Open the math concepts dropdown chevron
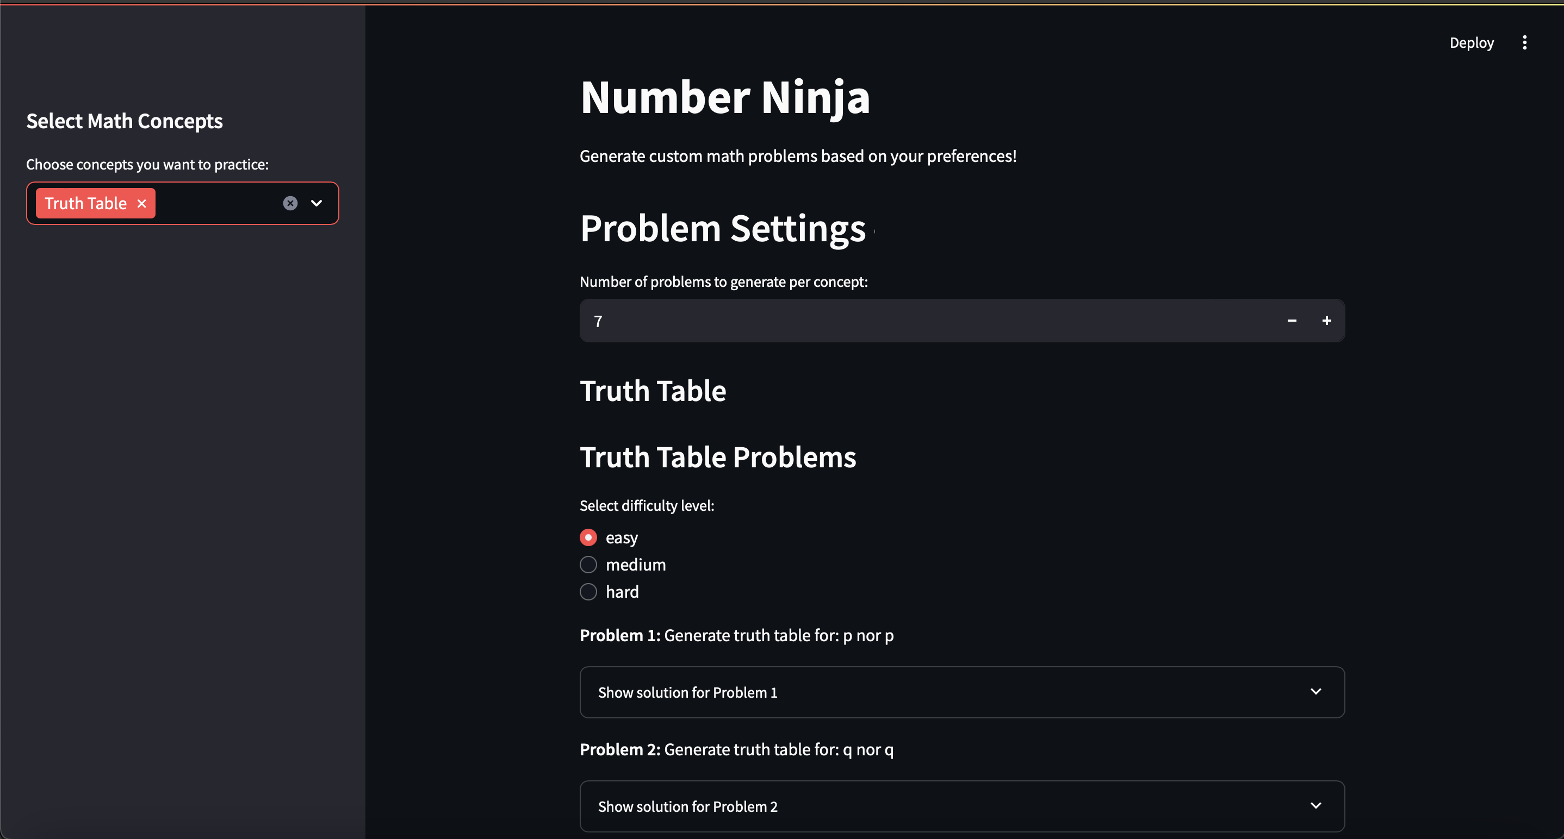 click(316, 203)
